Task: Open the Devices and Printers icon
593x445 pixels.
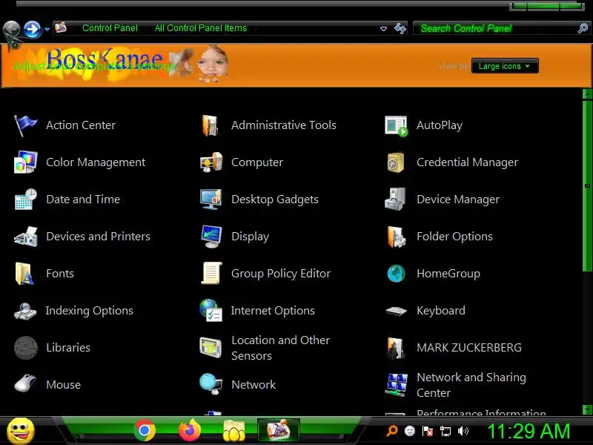Action: pos(25,237)
